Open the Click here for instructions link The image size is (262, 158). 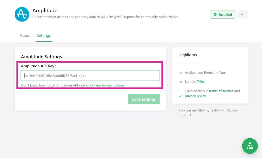click(x=105, y=85)
